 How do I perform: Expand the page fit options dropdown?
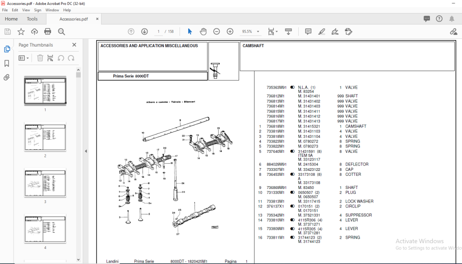tap(277, 32)
